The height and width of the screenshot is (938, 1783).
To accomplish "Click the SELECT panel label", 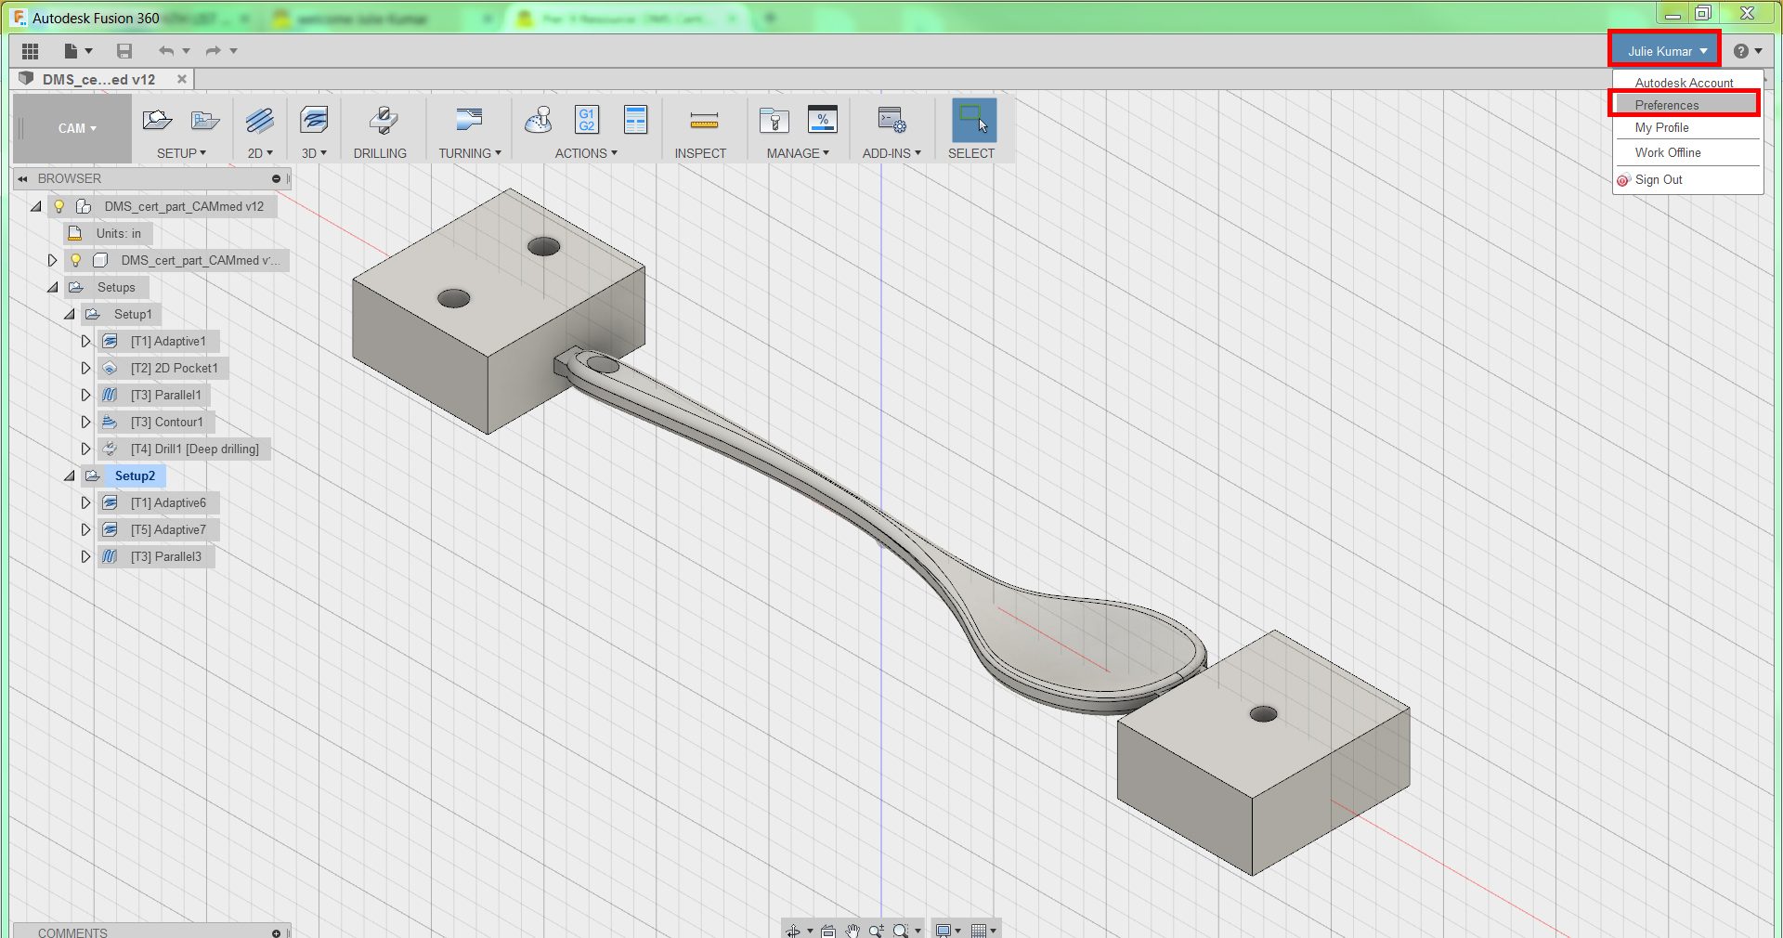I will click(971, 153).
